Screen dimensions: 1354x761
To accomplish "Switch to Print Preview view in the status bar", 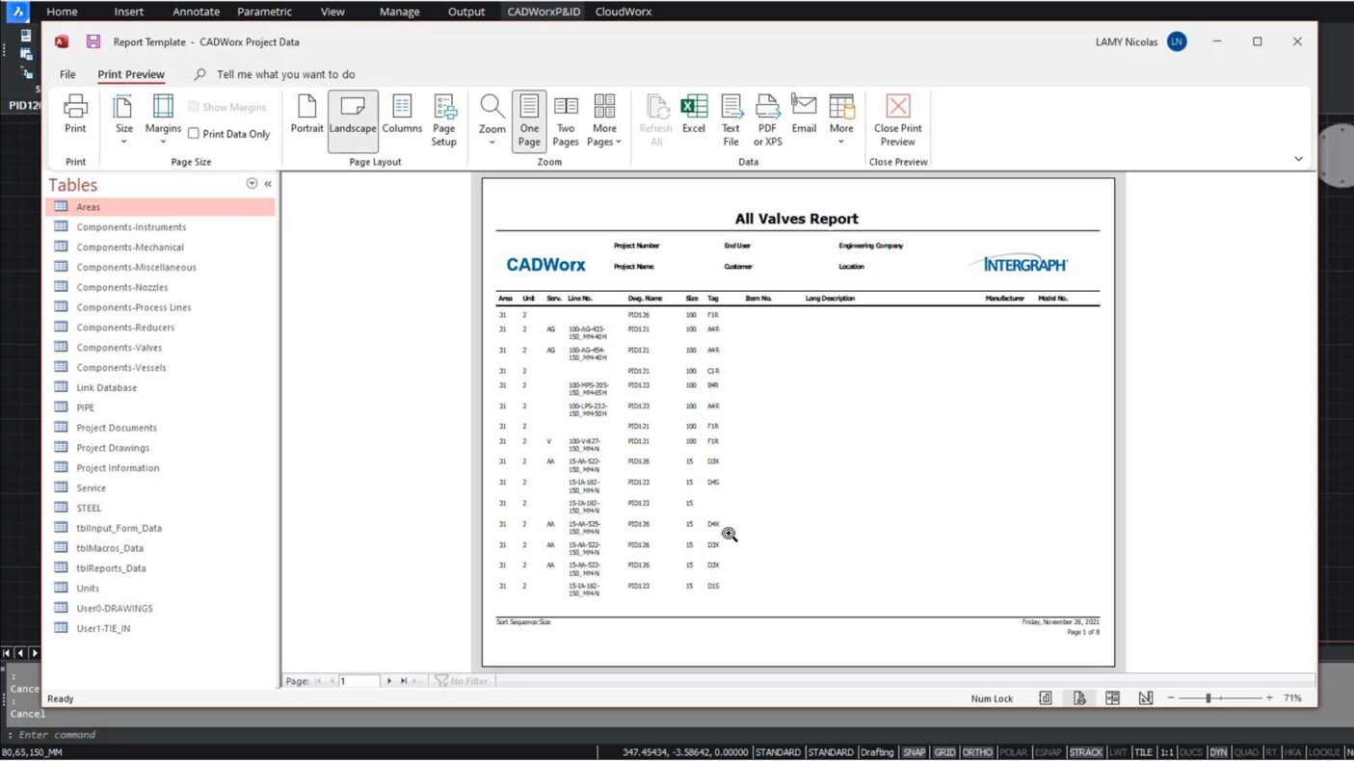I will tap(1079, 698).
